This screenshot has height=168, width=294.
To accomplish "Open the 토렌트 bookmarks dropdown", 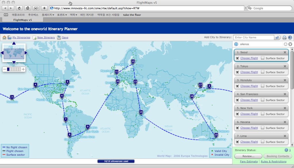I will point(62,15).
